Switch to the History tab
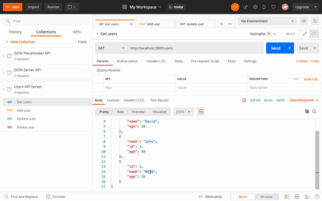This screenshot has height=201, width=322. tap(15, 32)
